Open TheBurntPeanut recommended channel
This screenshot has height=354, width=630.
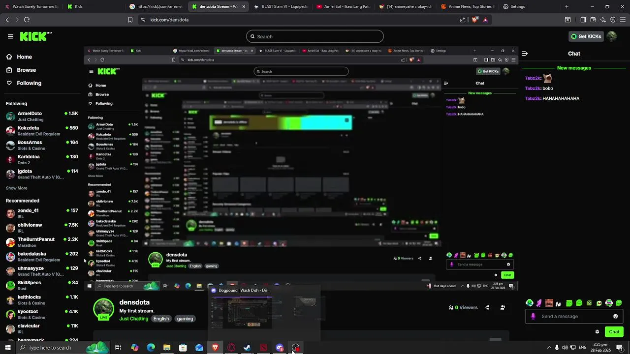click(42, 242)
